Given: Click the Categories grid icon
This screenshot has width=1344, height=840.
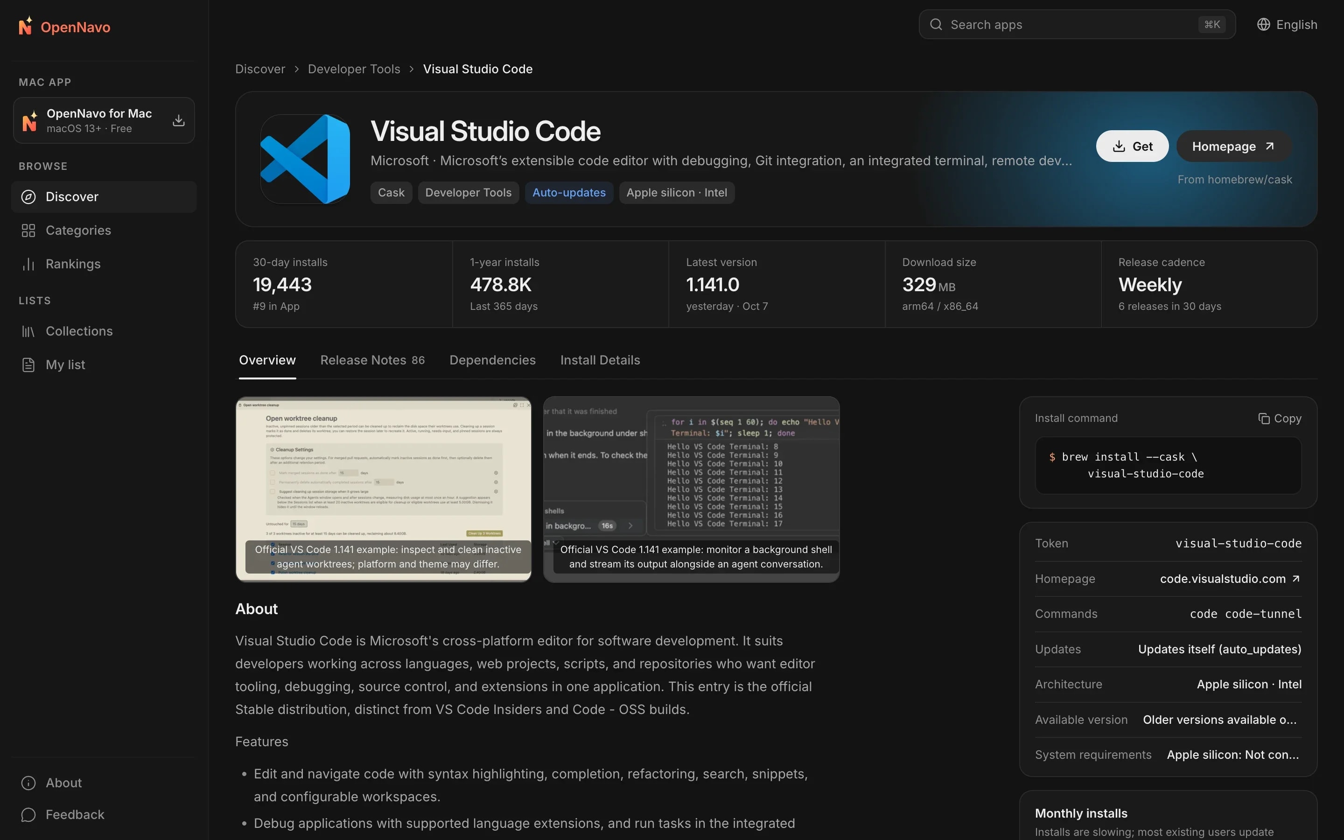Looking at the screenshot, I should [28, 231].
